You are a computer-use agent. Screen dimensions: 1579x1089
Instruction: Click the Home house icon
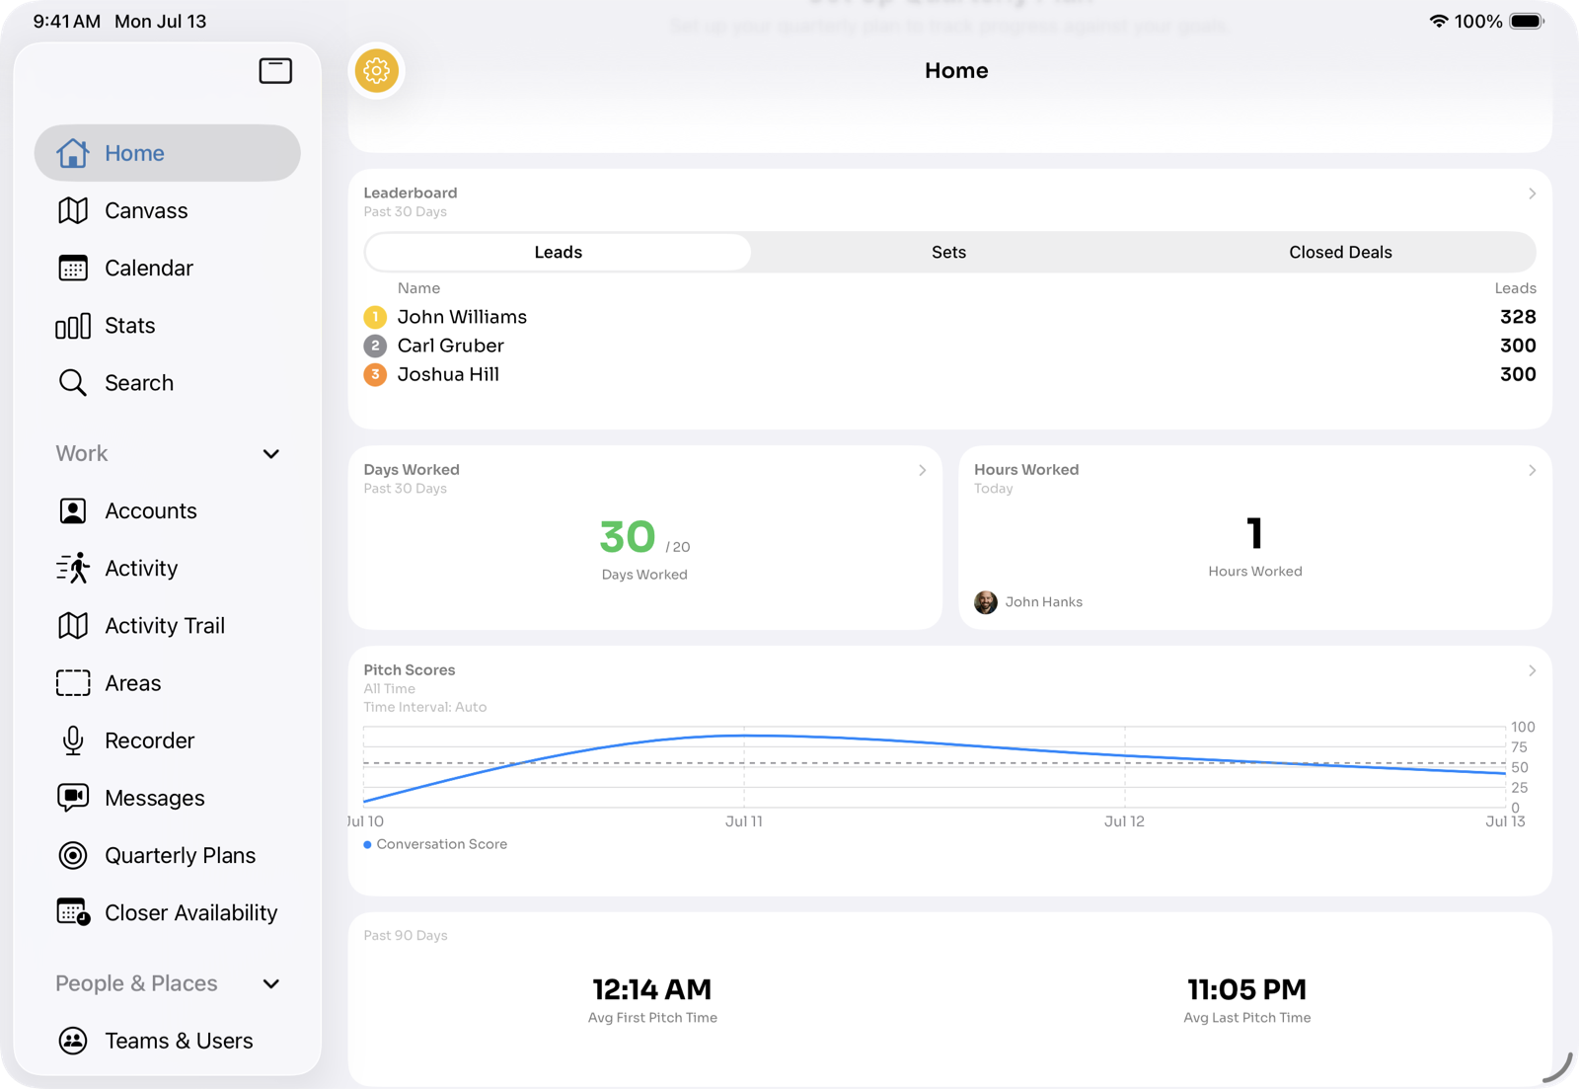72,153
